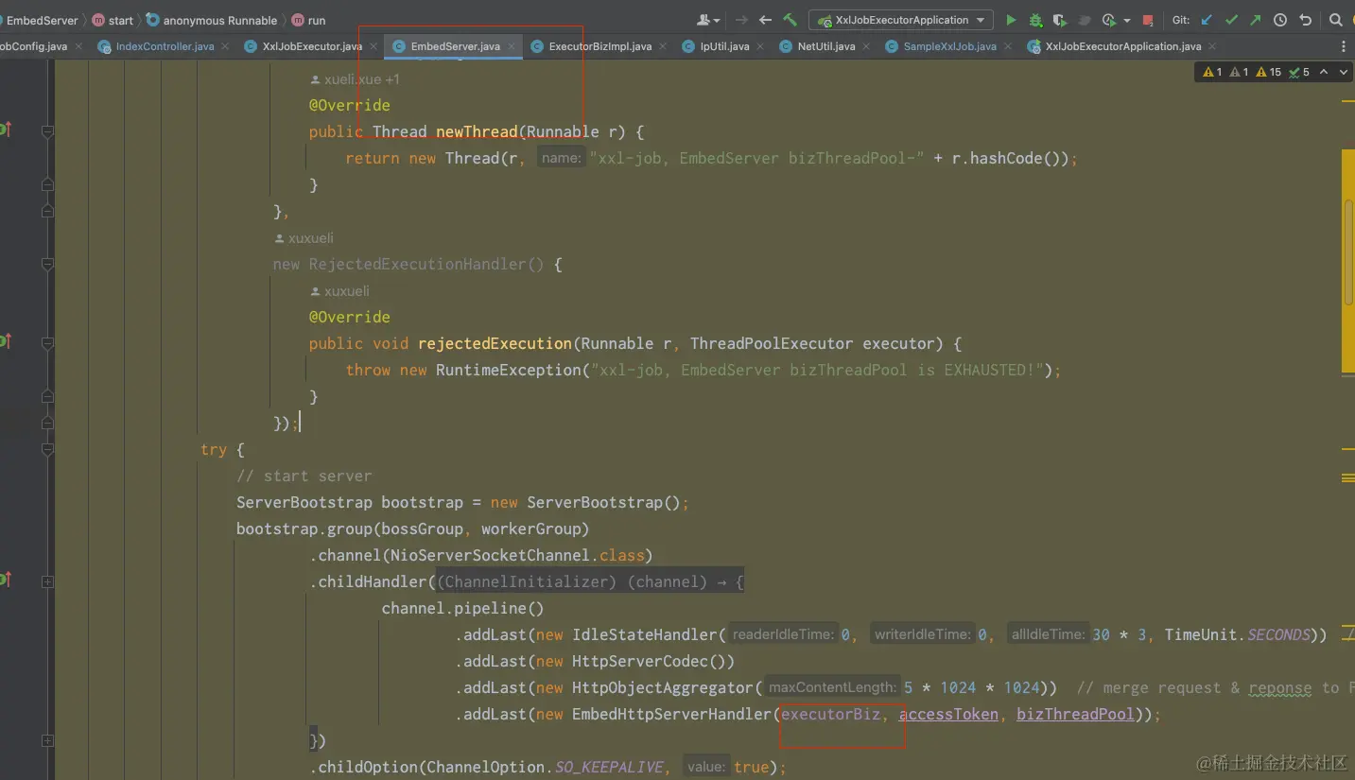The height and width of the screenshot is (780, 1355).
Task: Click the bizThreadPool argument
Action: click(1075, 715)
